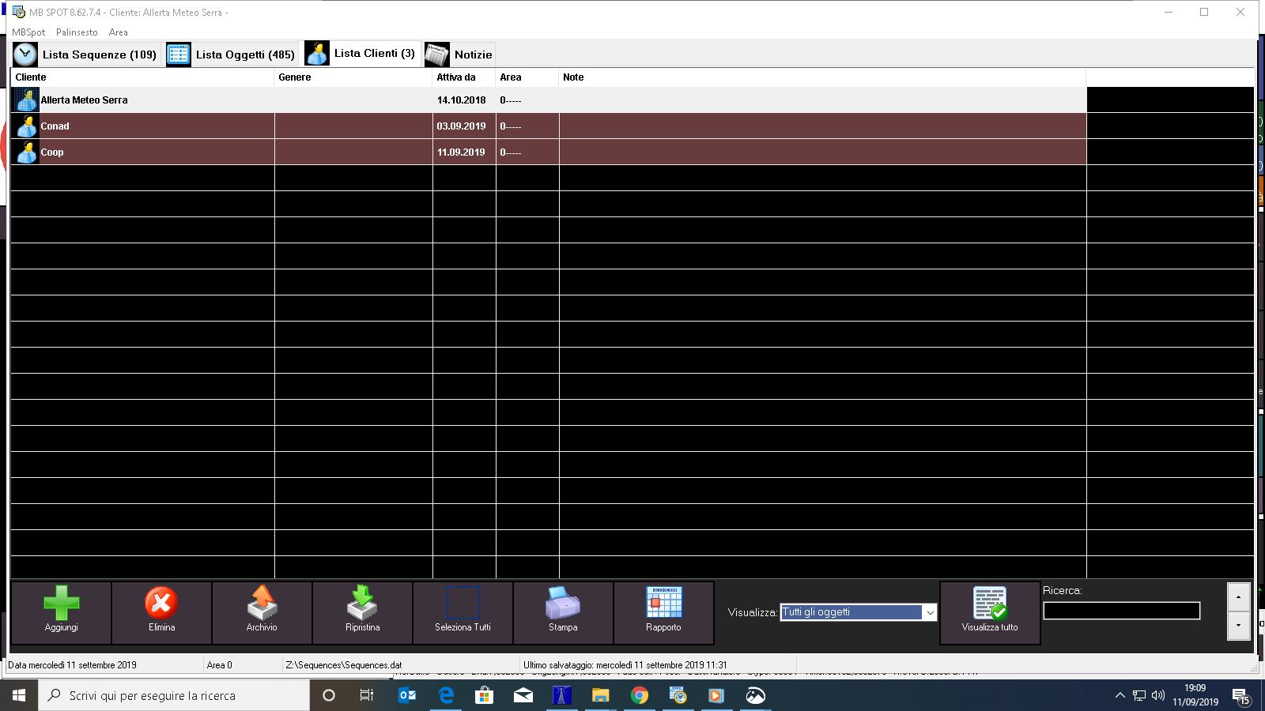The image size is (1265, 711).
Task: Click the status bar Area 0 entry
Action: 220,665
